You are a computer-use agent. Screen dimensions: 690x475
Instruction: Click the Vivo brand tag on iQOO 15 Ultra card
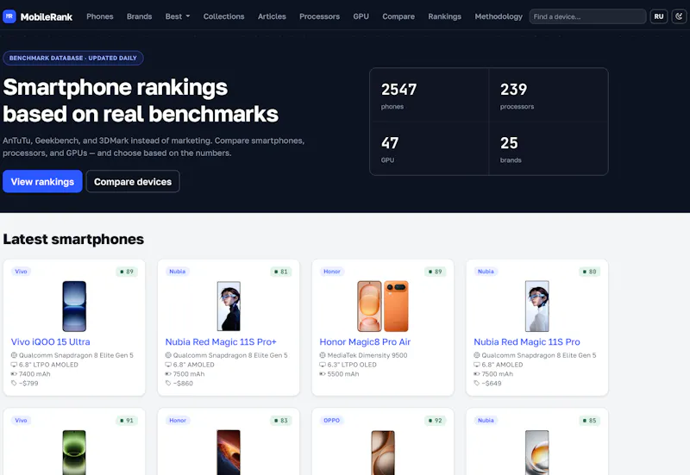[21, 272]
